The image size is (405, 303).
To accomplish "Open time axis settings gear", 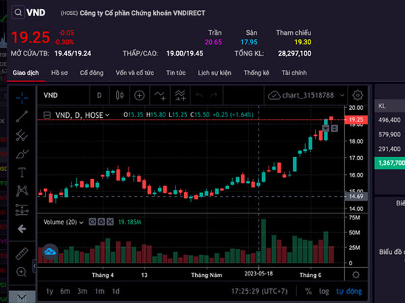I will click(356, 275).
